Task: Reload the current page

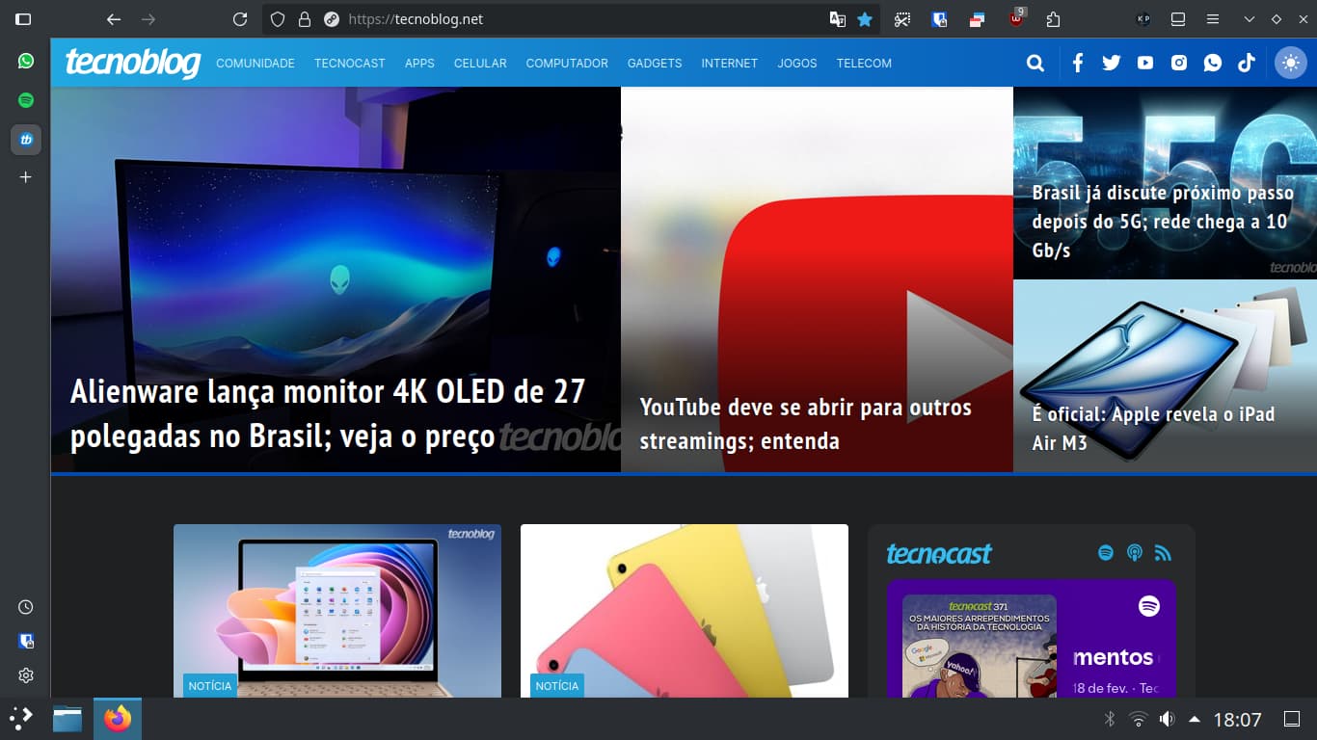Action: point(240,19)
